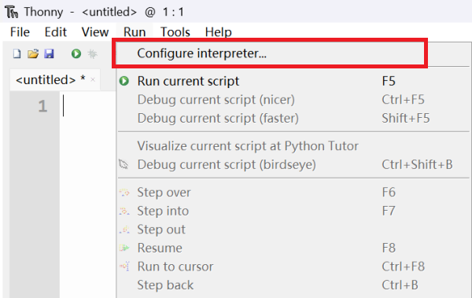Viewport: 472px width, 298px height.
Task: Save the script with floppy disk icon
Action: 49,54
